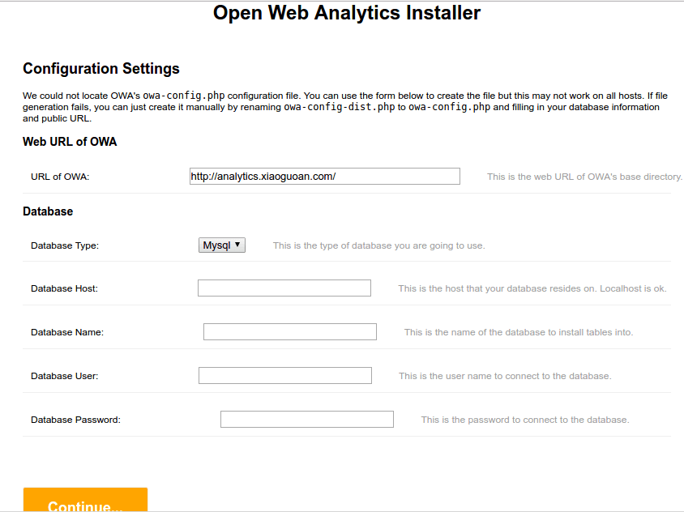Click the 'Database Name:' label

pyautogui.click(x=67, y=332)
